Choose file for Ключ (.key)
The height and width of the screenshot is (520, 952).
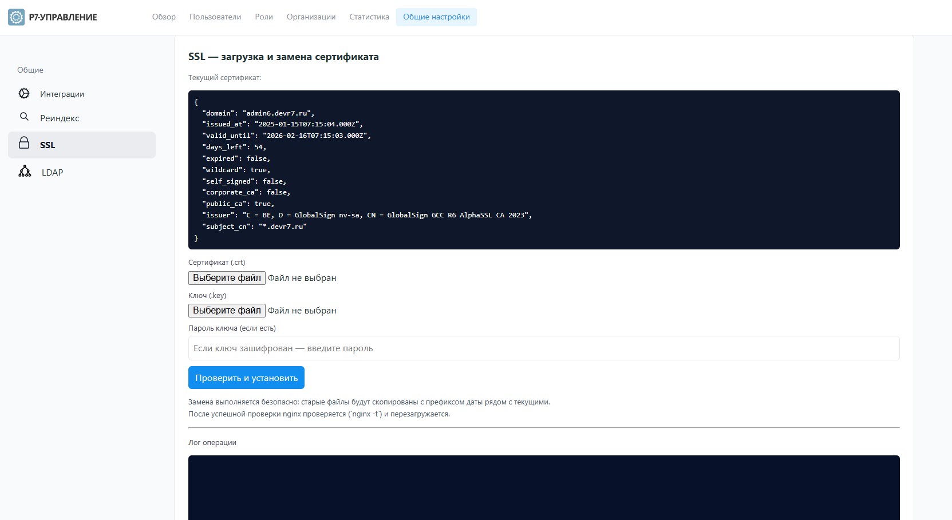227,311
